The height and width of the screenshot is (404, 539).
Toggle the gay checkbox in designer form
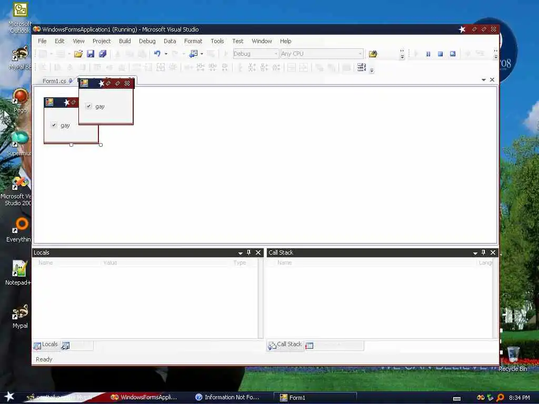click(54, 125)
